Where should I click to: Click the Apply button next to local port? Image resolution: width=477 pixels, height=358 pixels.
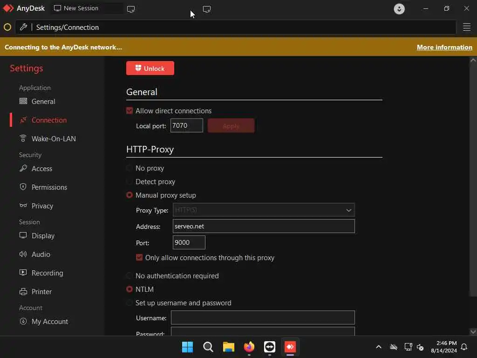coord(231,126)
